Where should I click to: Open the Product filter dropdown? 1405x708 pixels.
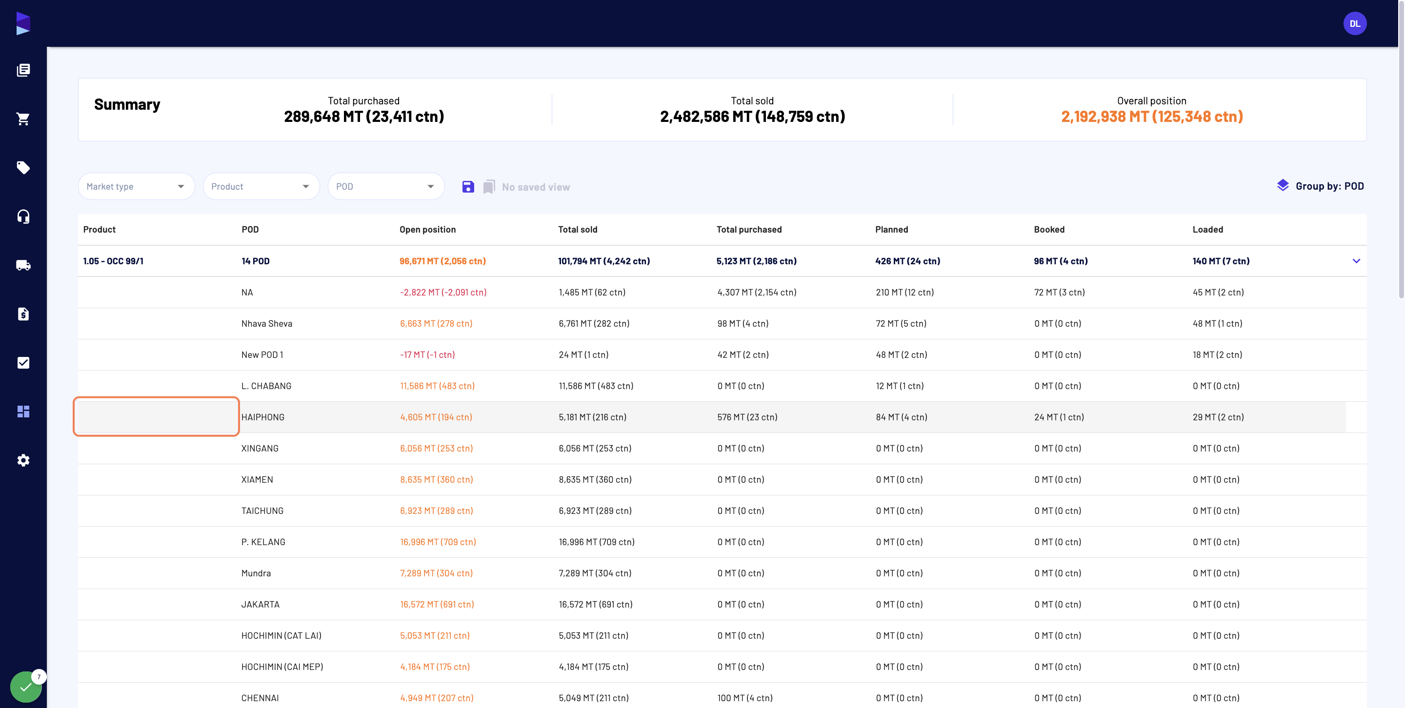click(x=261, y=186)
